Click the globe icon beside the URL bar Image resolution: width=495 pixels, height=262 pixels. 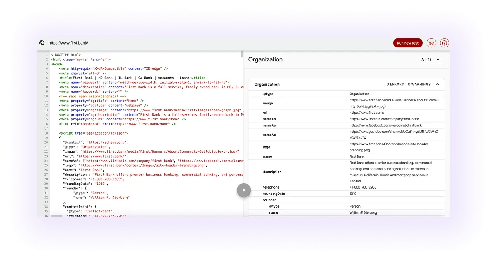[41, 43]
